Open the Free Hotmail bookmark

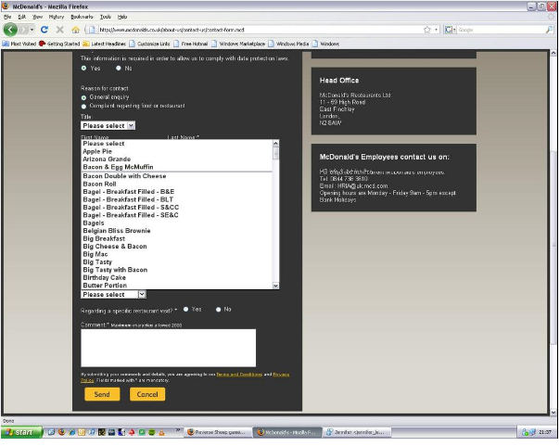point(191,44)
